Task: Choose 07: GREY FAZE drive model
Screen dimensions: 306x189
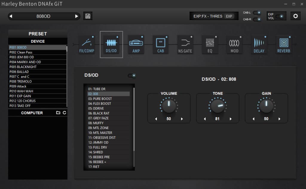Action: coord(108,118)
